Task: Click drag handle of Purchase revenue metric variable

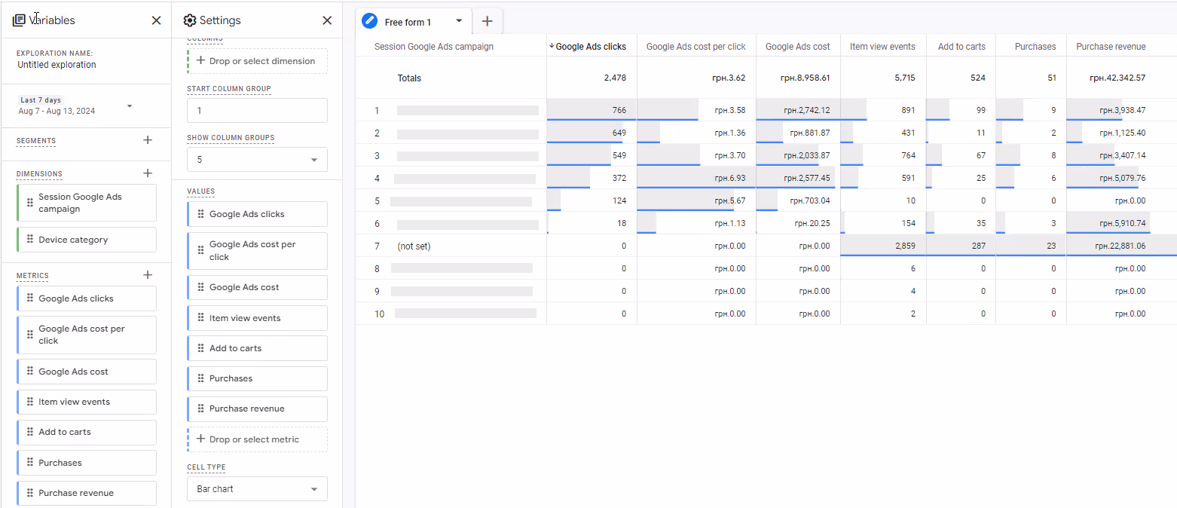Action: pos(30,493)
